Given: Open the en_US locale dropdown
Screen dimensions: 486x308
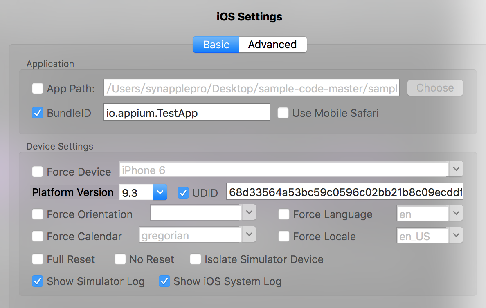Looking at the screenshot, I should [456, 235].
